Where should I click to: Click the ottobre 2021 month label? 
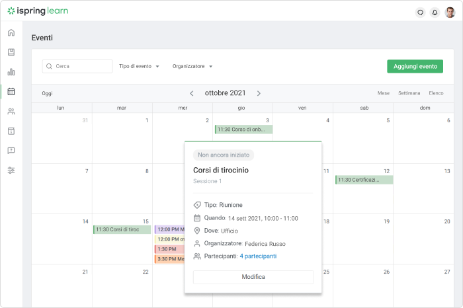[225, 93]
